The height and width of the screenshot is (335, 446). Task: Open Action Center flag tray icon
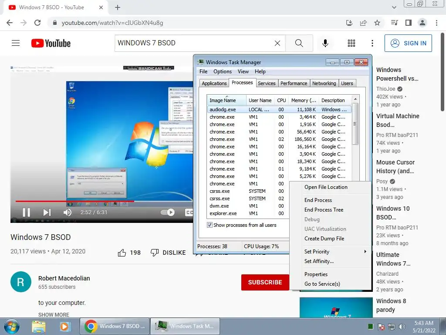click(x=381, y=327)
